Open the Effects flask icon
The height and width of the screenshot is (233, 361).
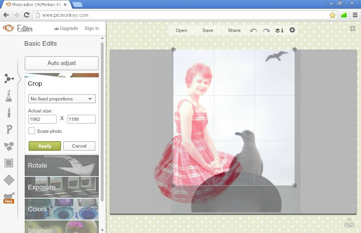coord(9,96)
